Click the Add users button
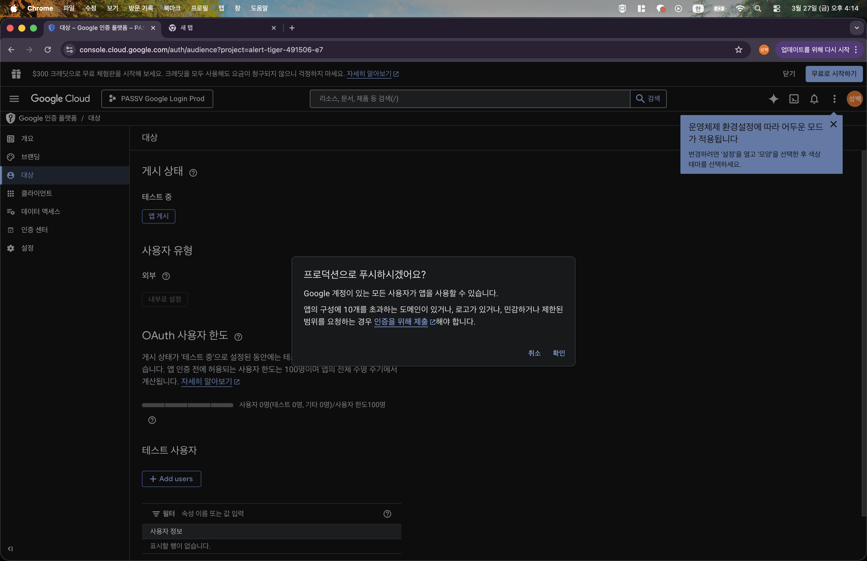Screen dimensions: 867x561 pyautogui.click(x=171, y=479)
